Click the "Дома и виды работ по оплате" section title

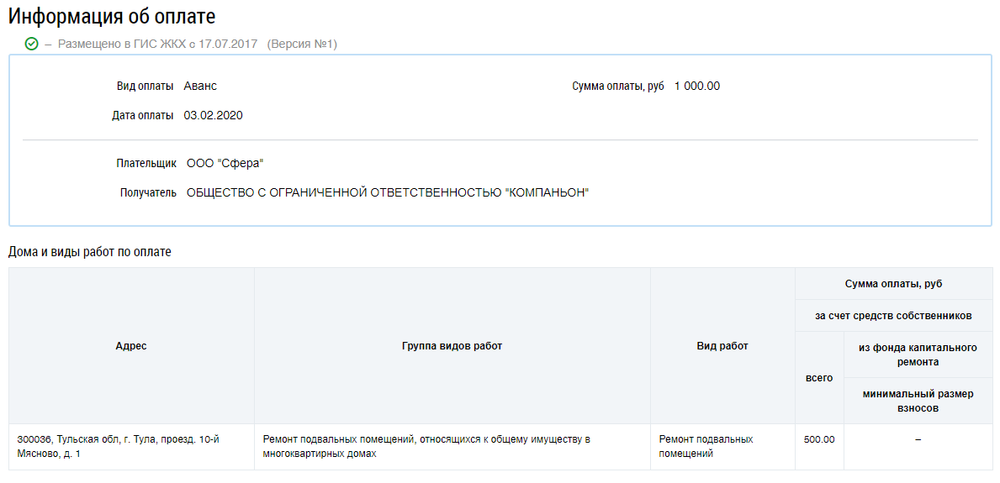[90, 252]
